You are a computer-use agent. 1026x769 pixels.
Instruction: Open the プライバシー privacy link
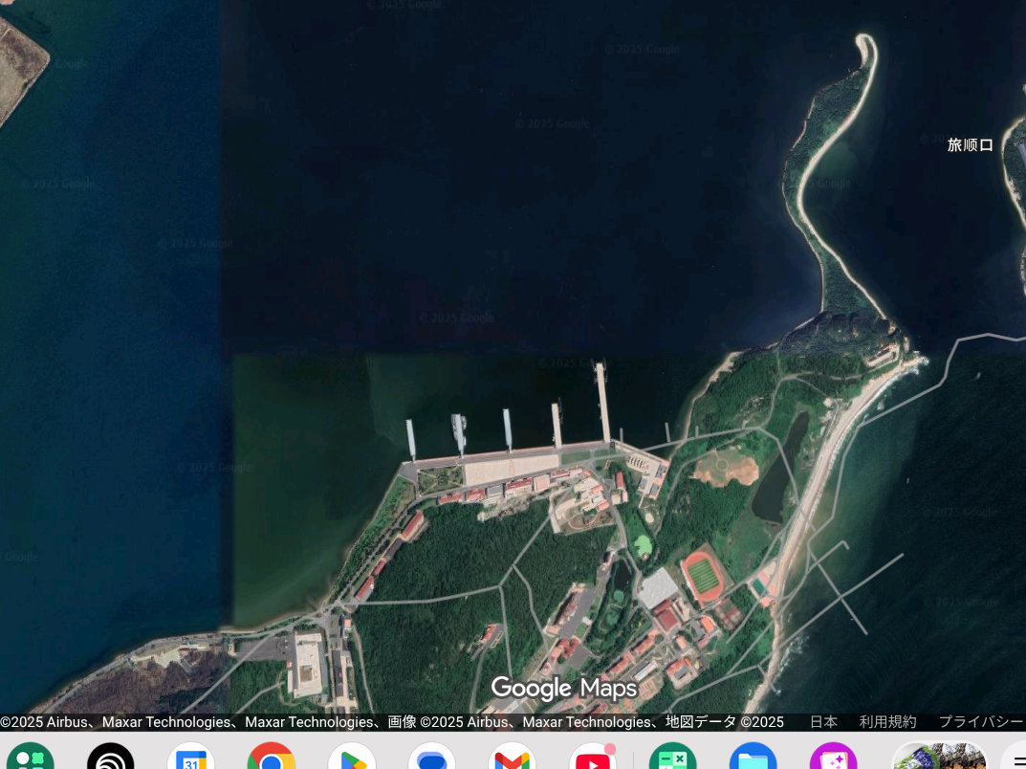[x=981, y=722]
